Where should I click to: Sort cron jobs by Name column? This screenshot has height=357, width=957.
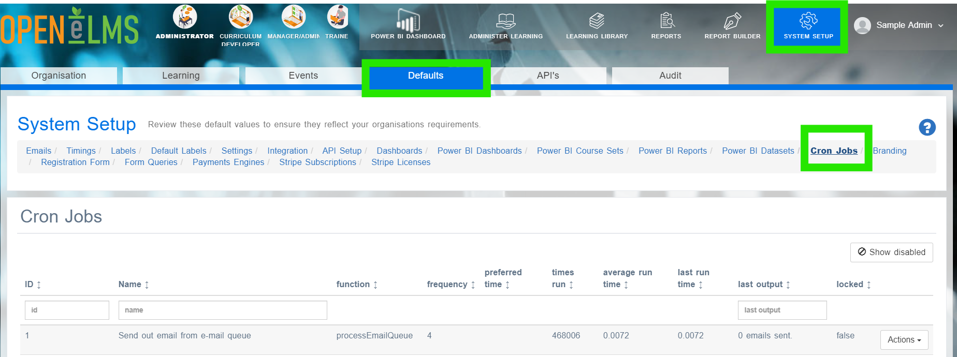[134, 285]
